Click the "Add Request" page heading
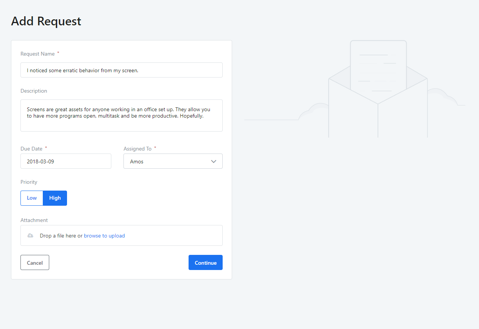Viewport: 479px width, 329px height. pos(46,21)
